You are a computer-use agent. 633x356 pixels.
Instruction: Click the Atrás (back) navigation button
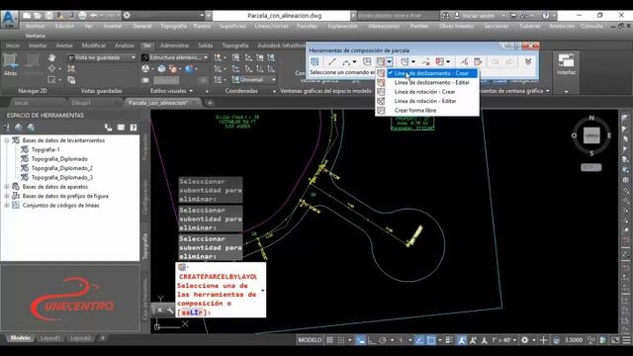pos(10,64)
